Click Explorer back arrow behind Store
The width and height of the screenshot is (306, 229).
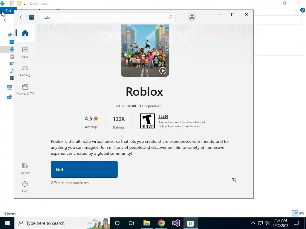(6, 20)
